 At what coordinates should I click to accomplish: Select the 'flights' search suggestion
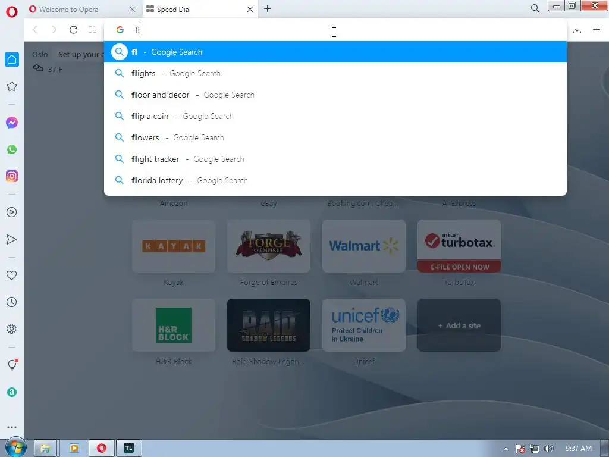coord(335,73)
